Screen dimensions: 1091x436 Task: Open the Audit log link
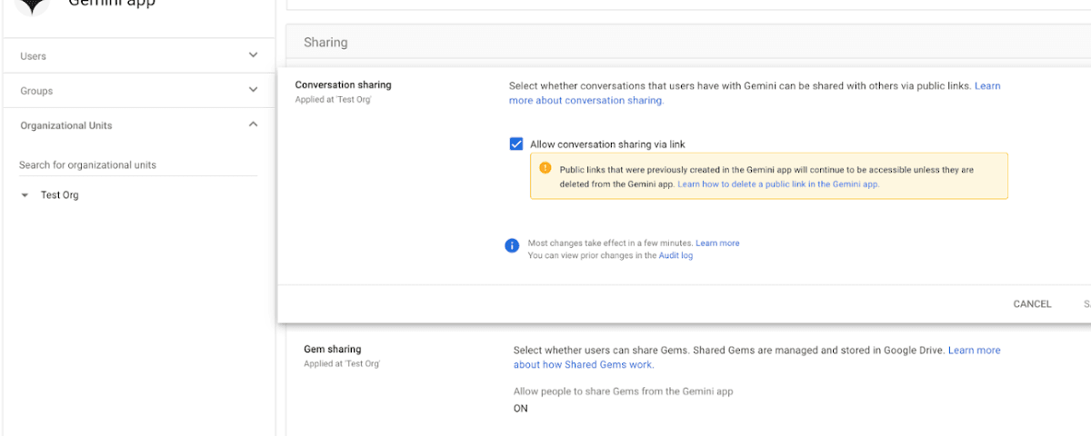point(676,256)
